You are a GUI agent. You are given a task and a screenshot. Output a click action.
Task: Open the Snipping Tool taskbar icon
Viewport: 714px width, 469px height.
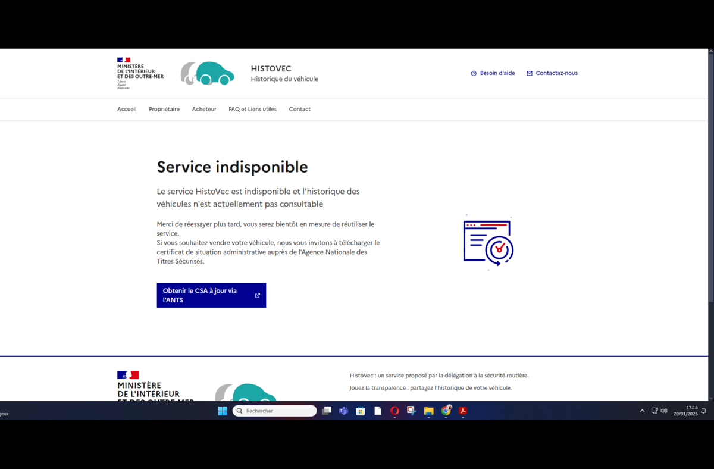412,411
